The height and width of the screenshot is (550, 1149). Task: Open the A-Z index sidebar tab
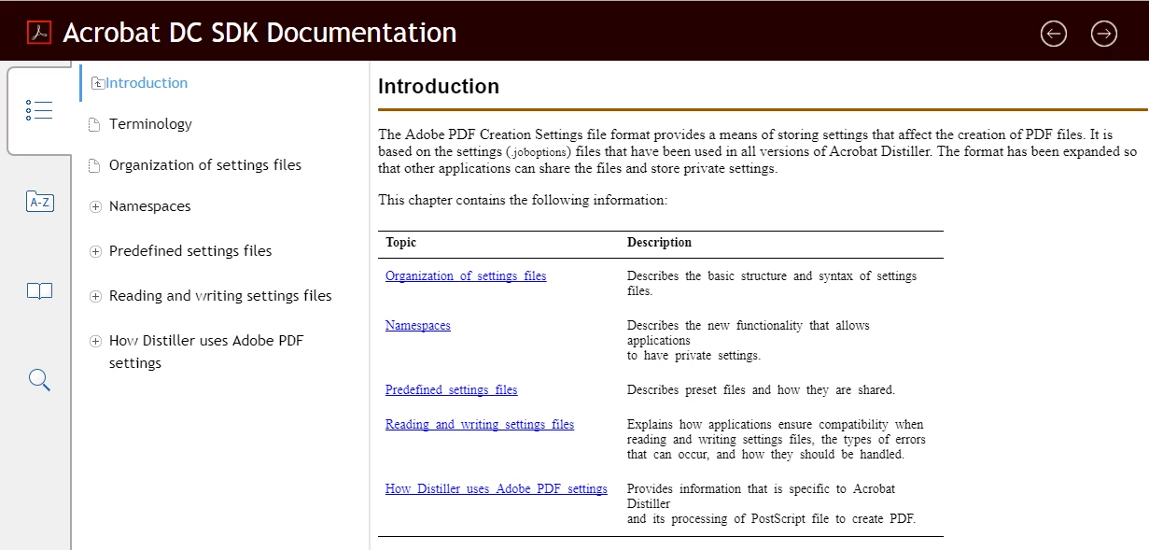click(39, 201)
